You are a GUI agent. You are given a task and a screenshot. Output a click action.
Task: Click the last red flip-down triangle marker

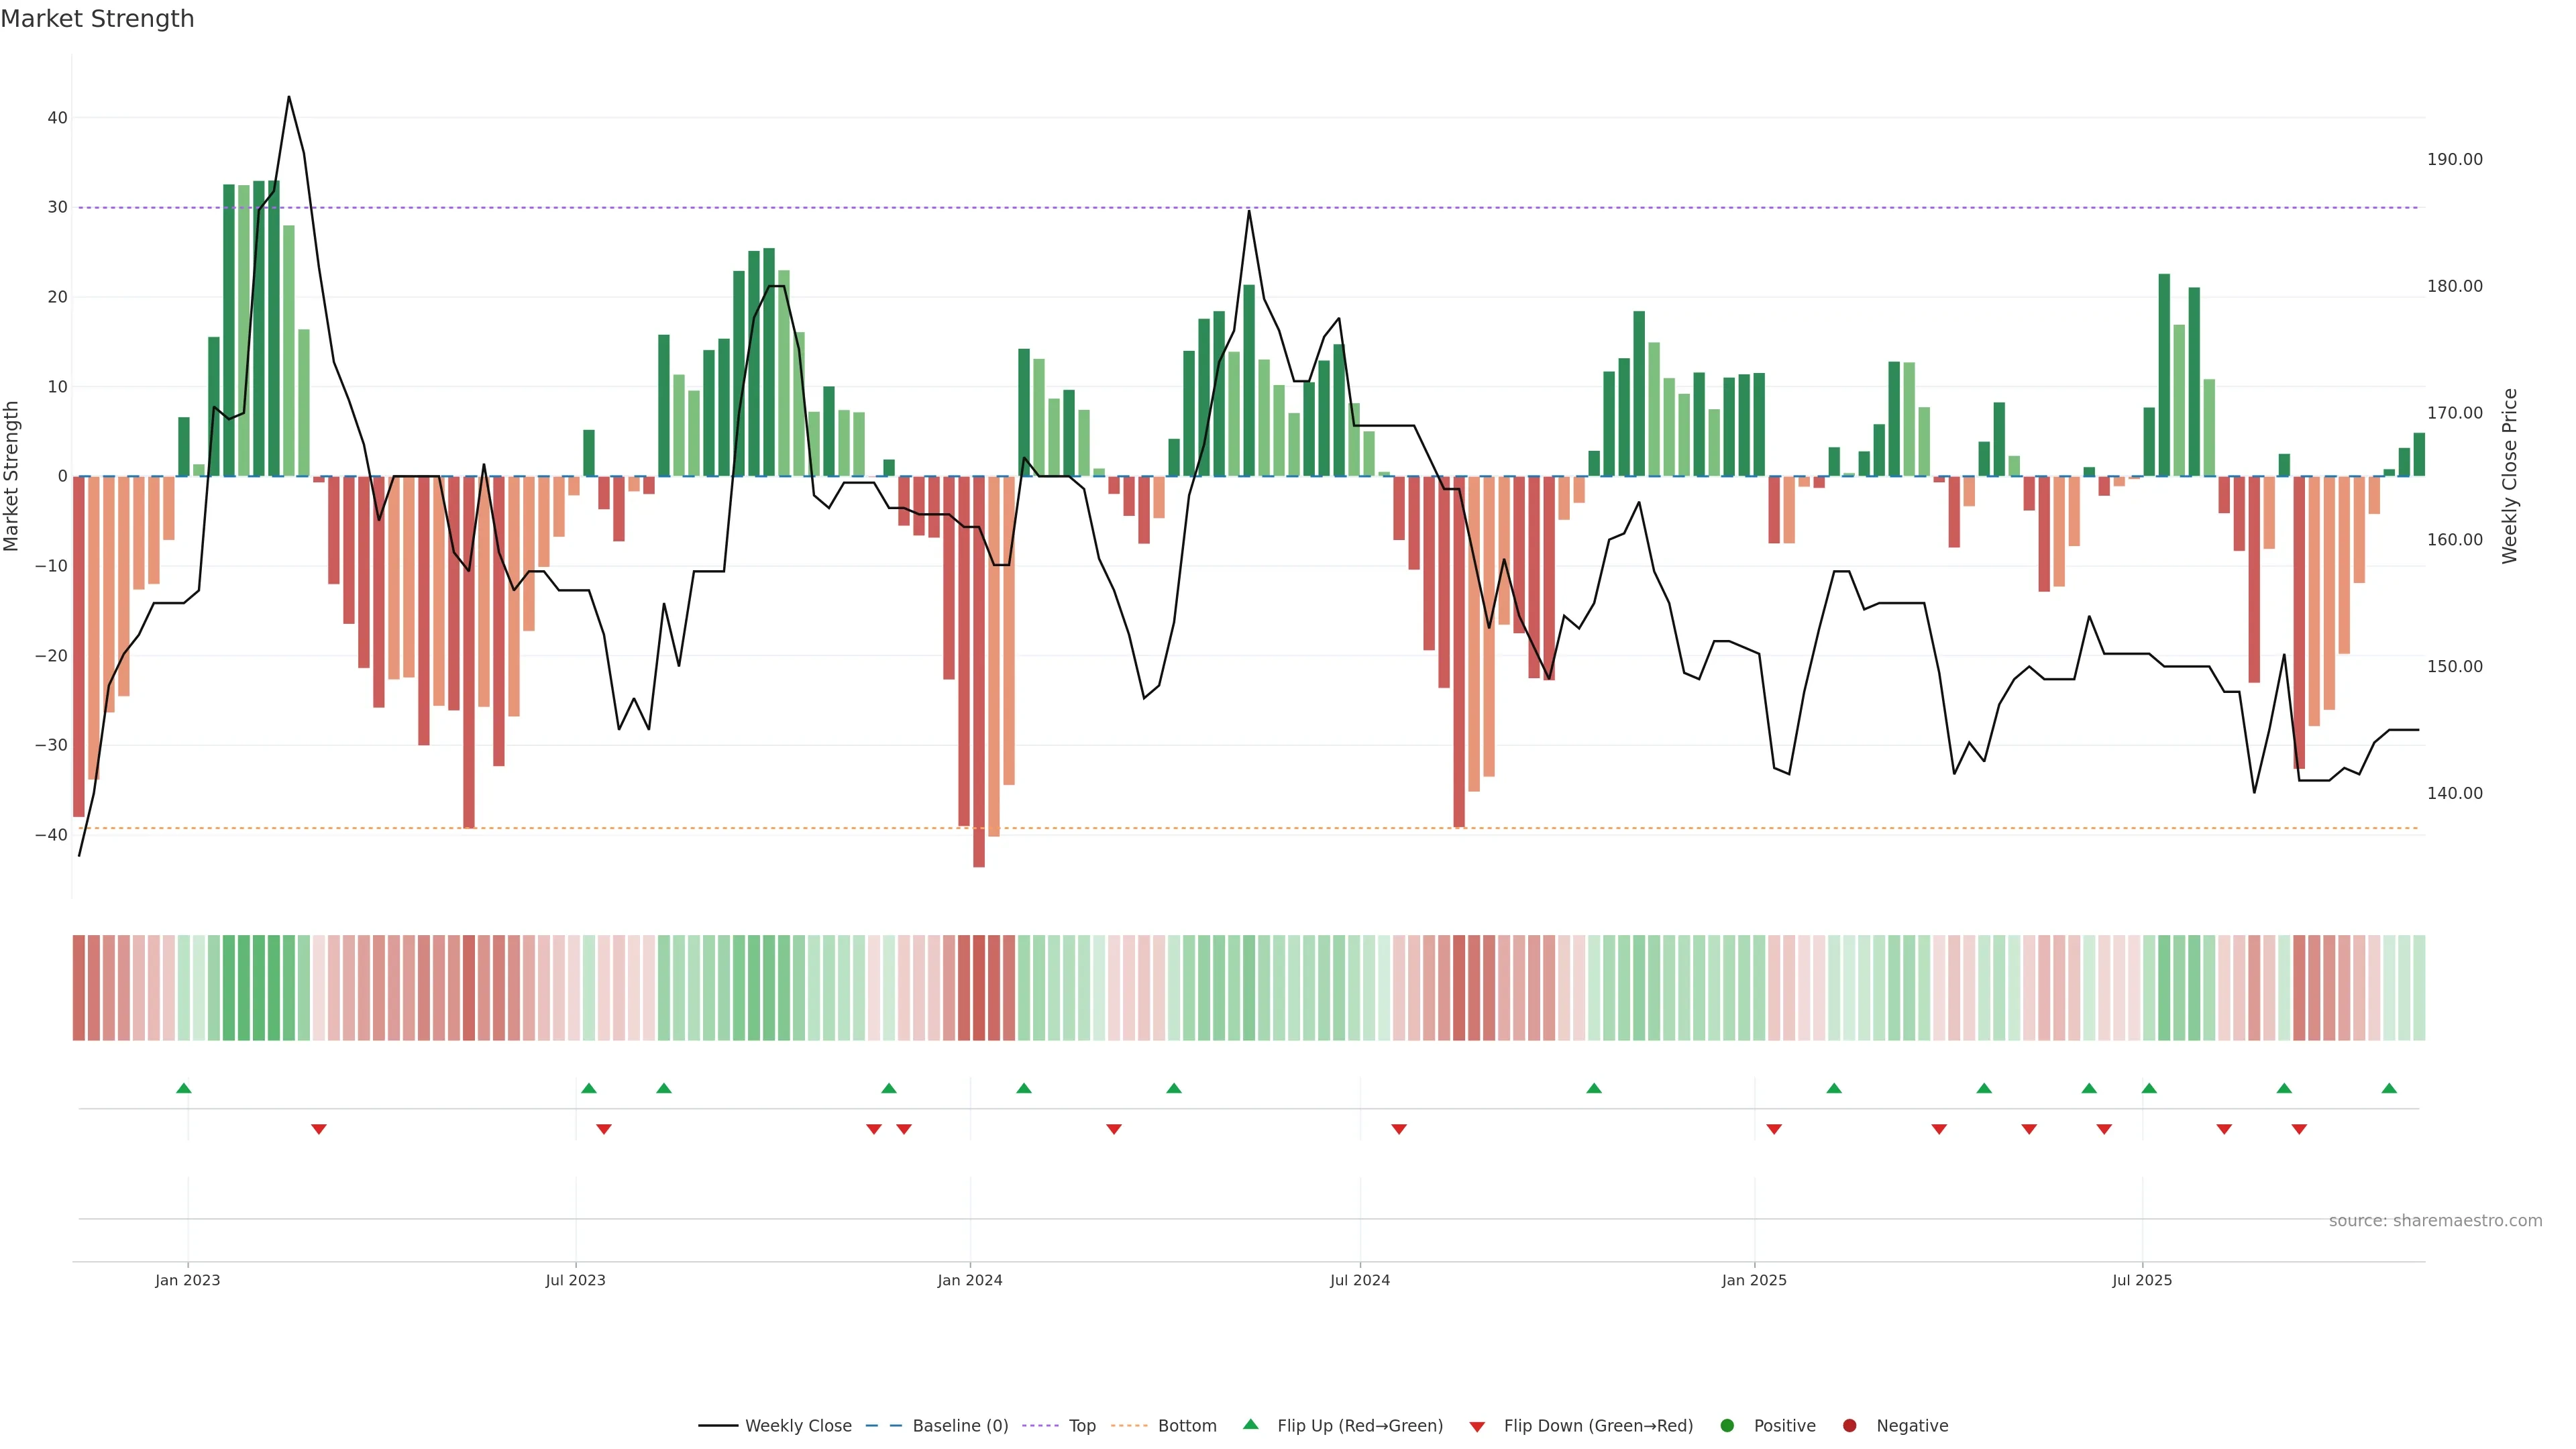click(2299, 1129)
